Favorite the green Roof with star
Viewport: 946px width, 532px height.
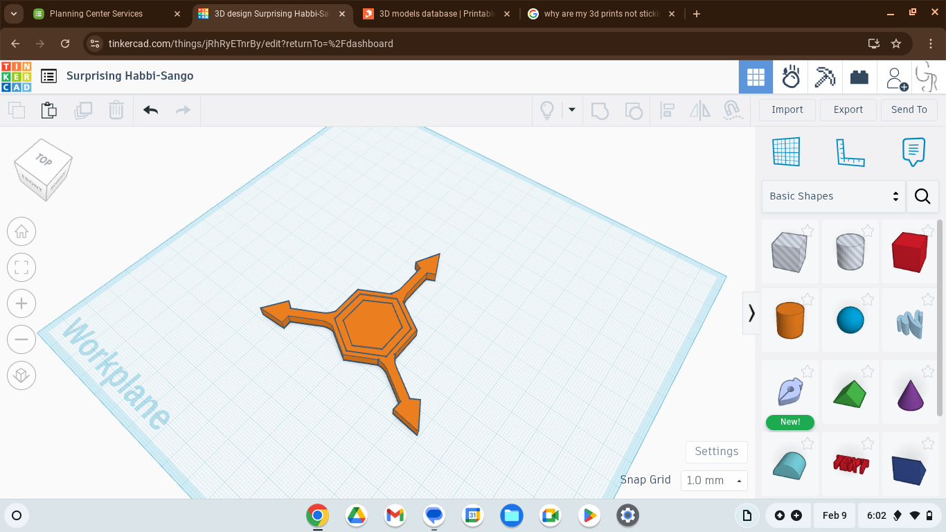click(868, 371)
